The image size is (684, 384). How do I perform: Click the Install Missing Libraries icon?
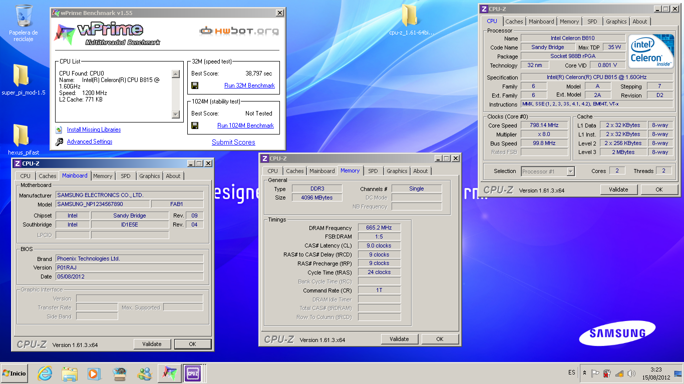pos(60,129)
